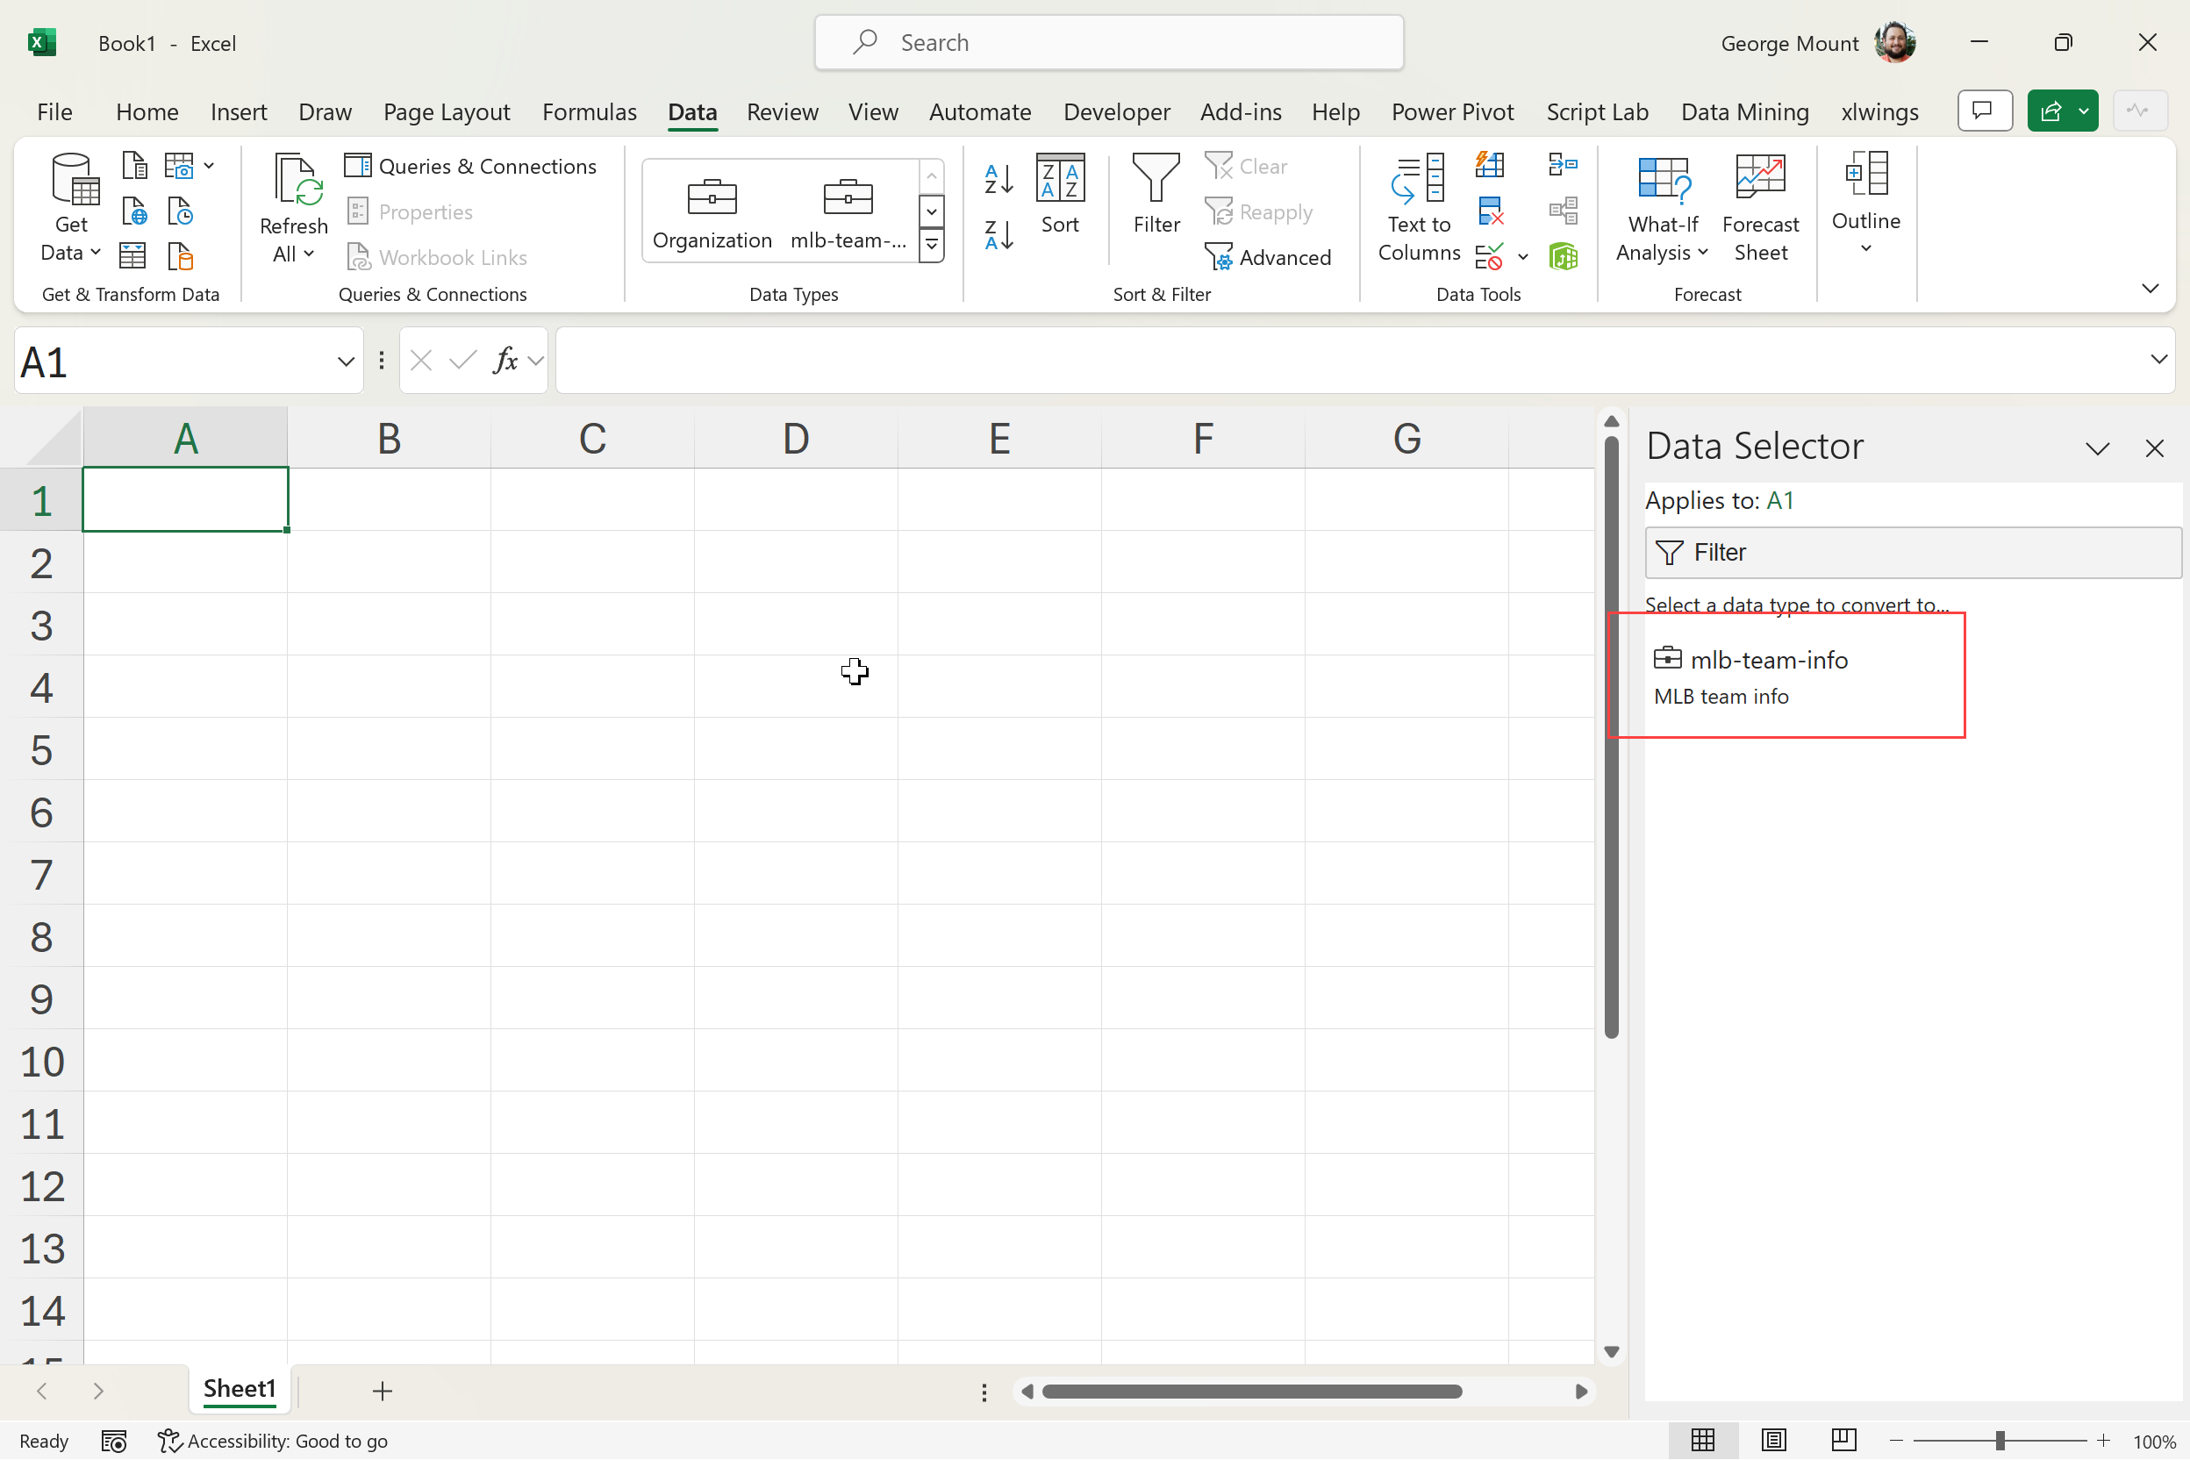
Task: Switch to Page Break Preview view
Action: coord(1843,1440)
